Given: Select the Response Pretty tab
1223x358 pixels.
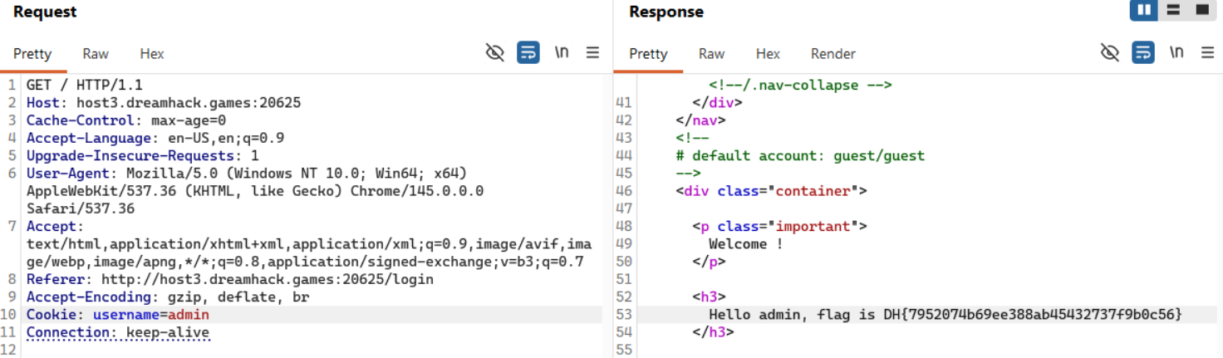Looking at the screenshot, I should [648, 54].
